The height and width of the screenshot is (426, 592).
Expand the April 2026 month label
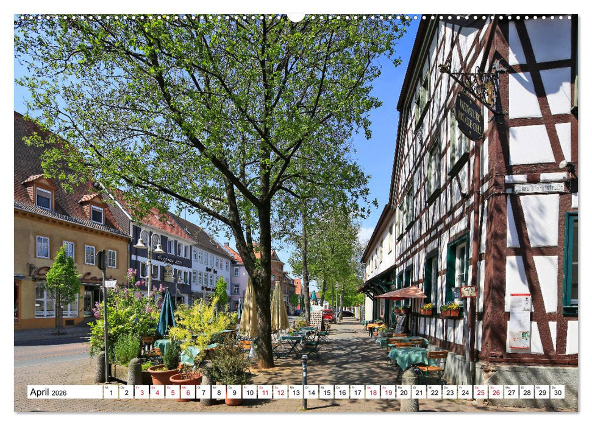[49, 393]
